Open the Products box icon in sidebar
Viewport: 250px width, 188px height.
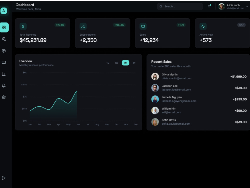pyautogui.click(x=4, y=51)
